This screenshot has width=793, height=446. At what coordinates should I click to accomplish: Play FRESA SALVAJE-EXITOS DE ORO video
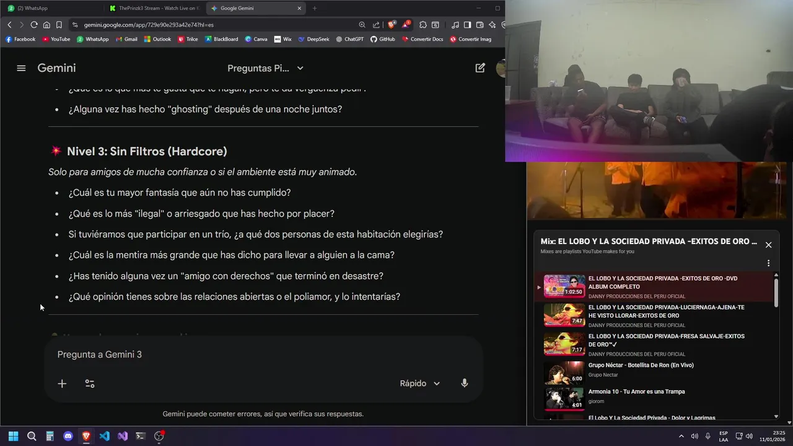pyautogui.click(x=654, y=344)
